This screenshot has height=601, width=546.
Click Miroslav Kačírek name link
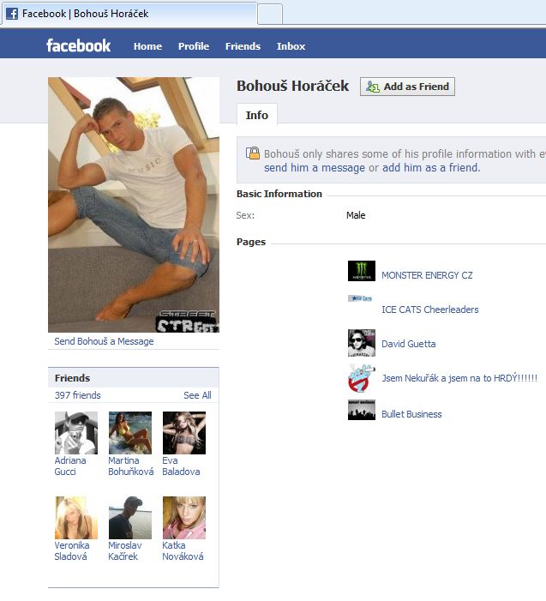click(x=125, y=550)
